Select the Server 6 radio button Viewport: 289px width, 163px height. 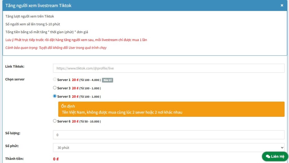(54, 121)
